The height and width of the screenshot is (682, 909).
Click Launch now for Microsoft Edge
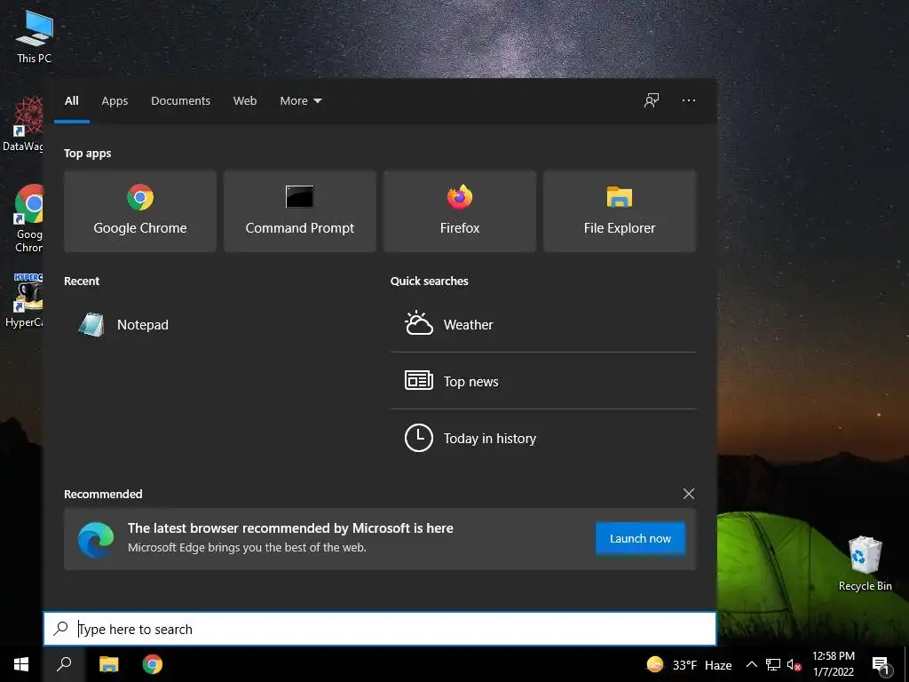tap(640, 538)
